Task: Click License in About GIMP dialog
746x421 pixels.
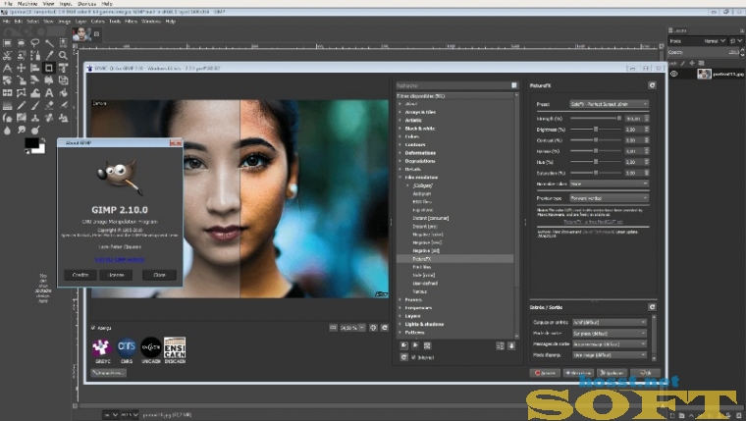Action: click(116, 275)
